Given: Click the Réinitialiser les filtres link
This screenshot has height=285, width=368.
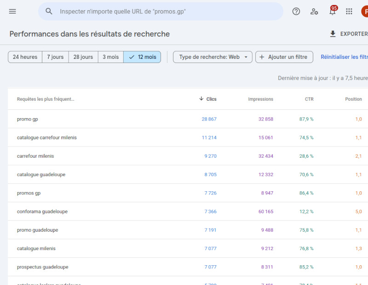Looking at the screenshot, I should (344, 57).
